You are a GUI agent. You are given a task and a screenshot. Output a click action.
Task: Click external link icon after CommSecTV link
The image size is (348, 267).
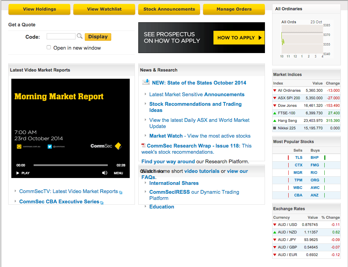tap(121, 192)
